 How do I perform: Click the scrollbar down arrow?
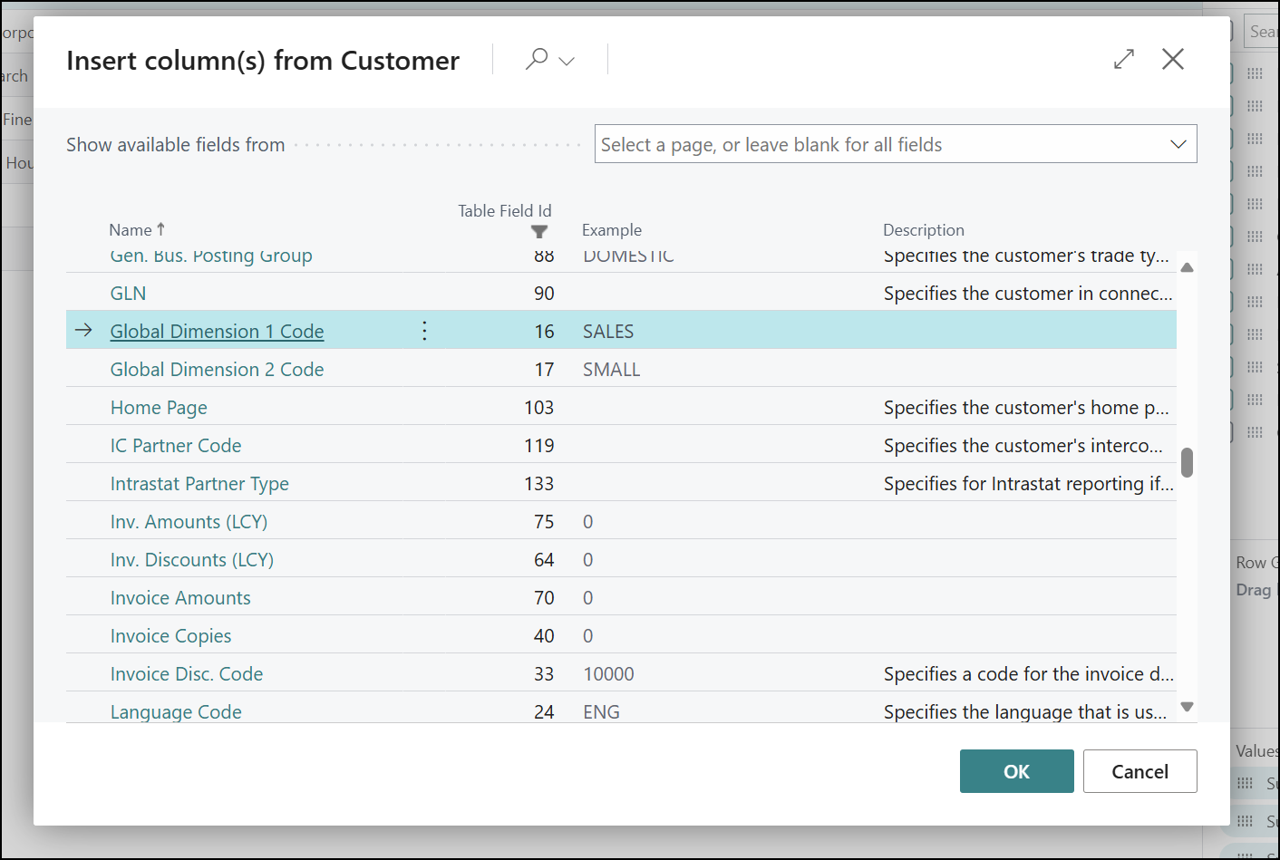tap(1187, 707)
